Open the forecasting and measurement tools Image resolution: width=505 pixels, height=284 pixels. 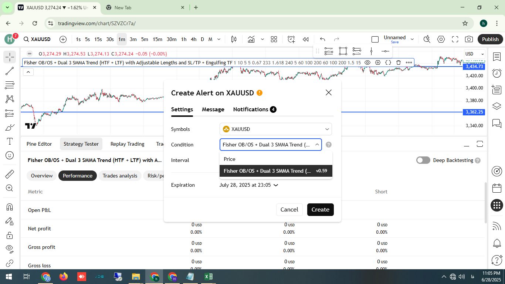pos(10,113)
